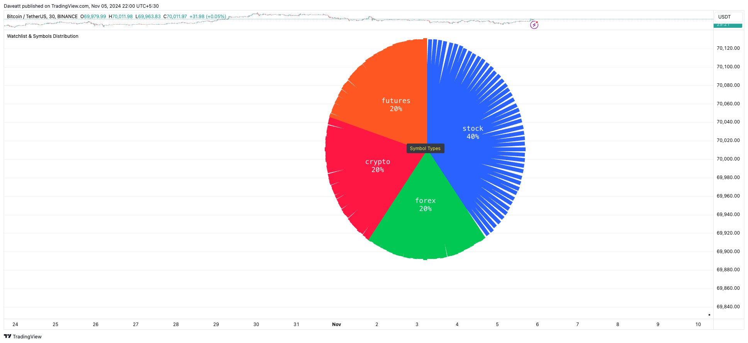Click the TradingView logo at bottom left

pyautogui.click(x=23, y=336)
